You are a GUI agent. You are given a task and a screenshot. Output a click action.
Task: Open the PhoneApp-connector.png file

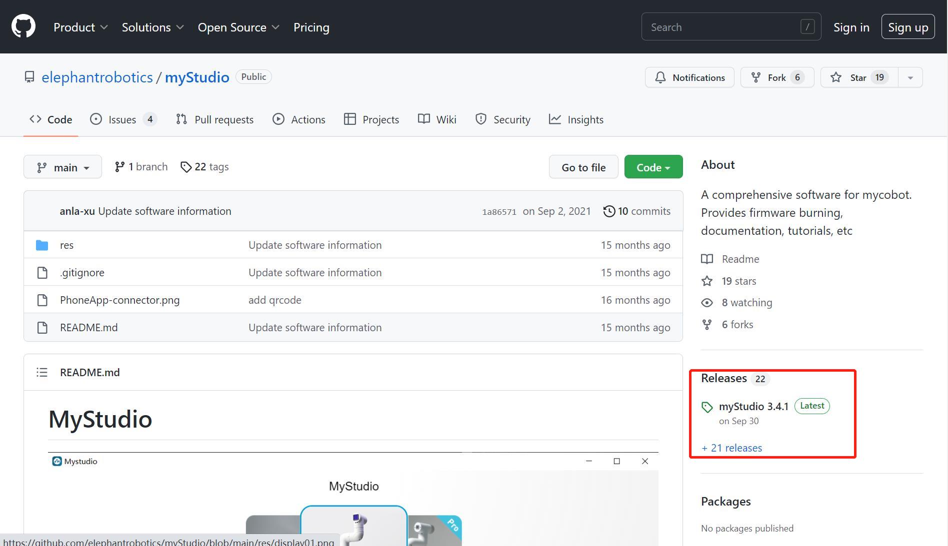coord(119,300)
